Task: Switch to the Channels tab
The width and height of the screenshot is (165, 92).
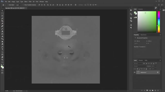Action: point(141,60)
